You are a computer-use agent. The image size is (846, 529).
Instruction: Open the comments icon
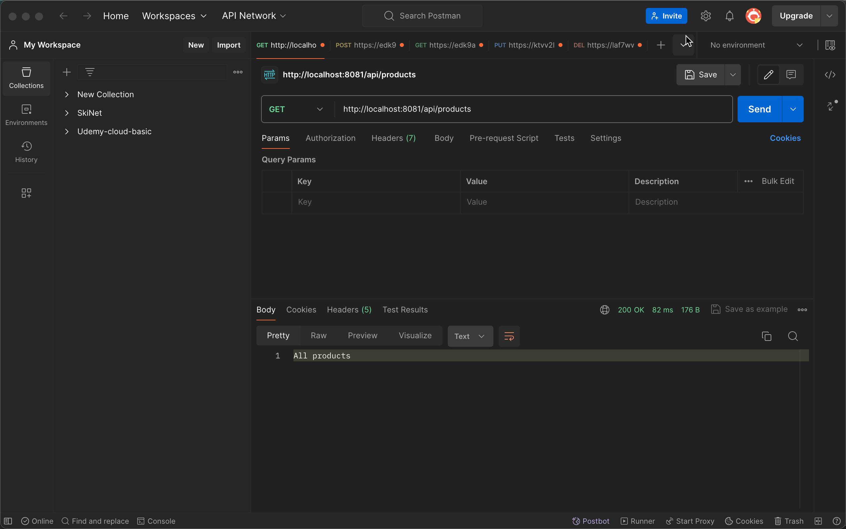tap(791, 74)
